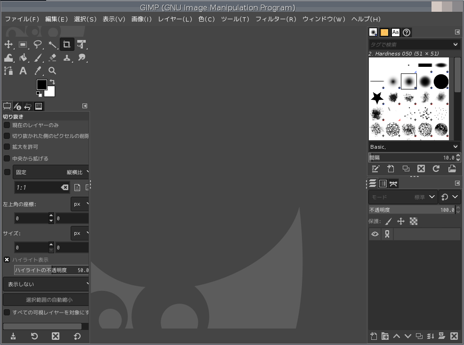Open the 固定 縦横比 dropdown
Viewport: 464px width, 345px height.
click(x=50, y=172)
